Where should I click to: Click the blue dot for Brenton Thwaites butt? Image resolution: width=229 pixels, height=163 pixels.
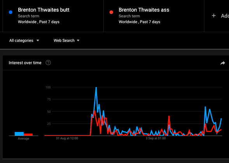click(x=10, y=12)
